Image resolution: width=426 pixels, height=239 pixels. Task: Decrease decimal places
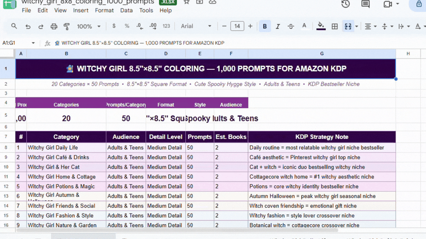(x=140, y=26)
